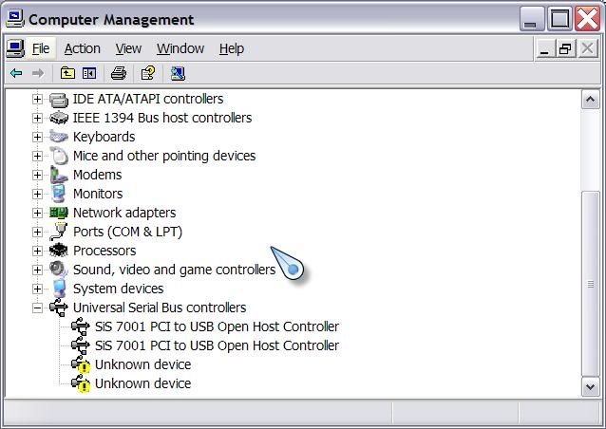The width and height of the screenshot is (606, 429).
Task: Expand the Keyboards node
Action: click(37, 137)
